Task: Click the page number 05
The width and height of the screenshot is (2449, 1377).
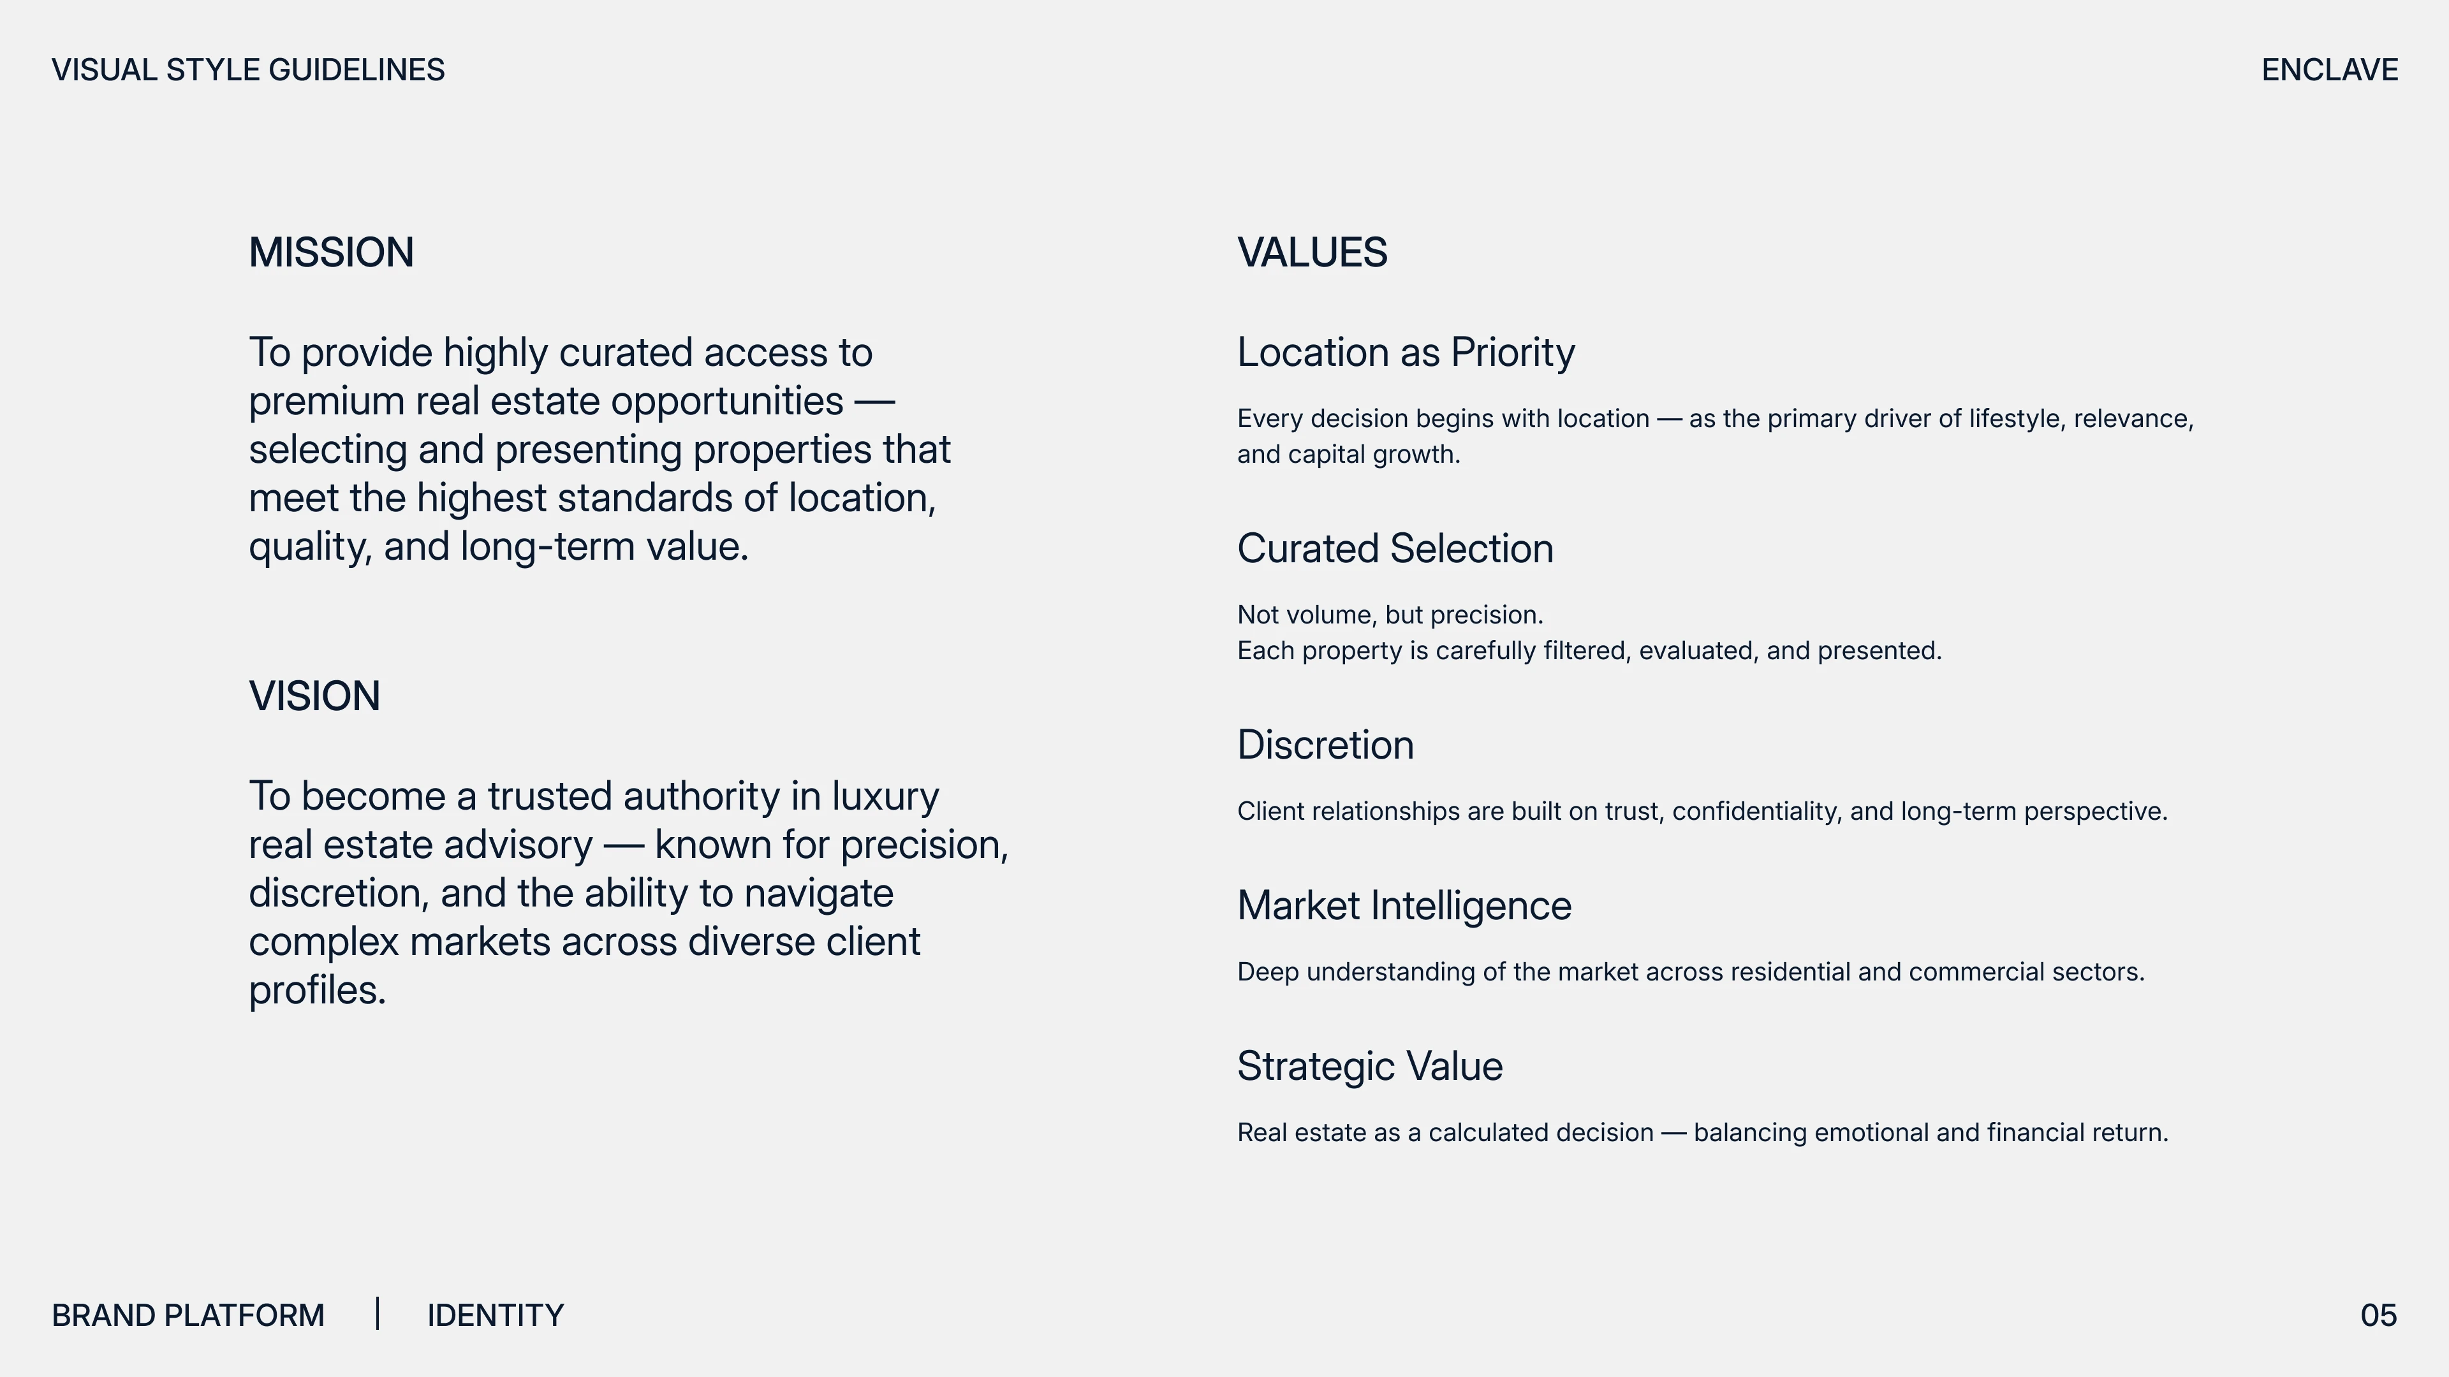Action: point(2379,1316)
